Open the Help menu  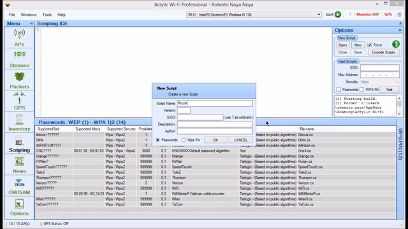point(61,15)
